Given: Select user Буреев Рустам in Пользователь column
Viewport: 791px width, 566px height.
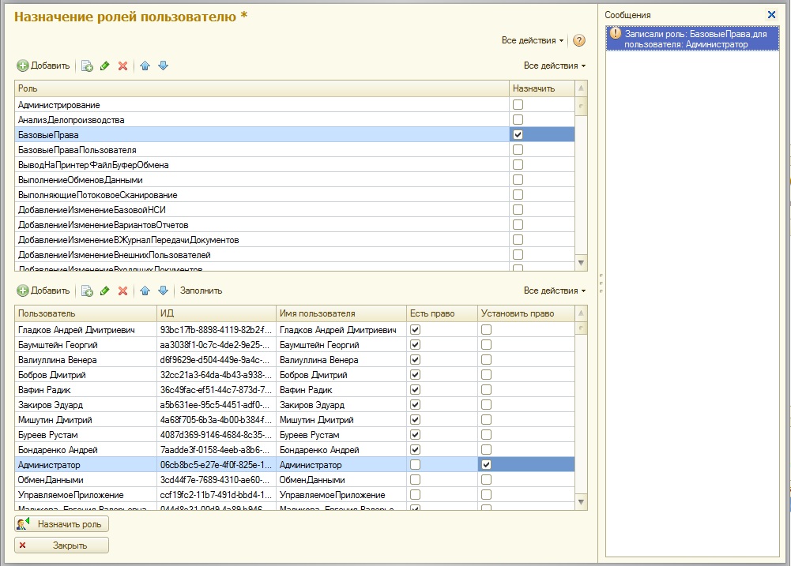Looking at the screenshot, I should pyautogui.click(x=86, y=435).
